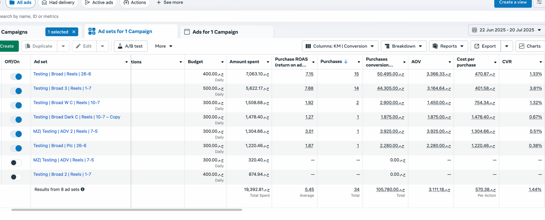Select the Had delivery filter tab

click(x=58, y=3)
